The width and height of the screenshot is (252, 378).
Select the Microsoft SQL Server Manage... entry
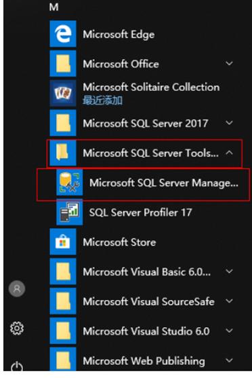[x=143, y=185]
